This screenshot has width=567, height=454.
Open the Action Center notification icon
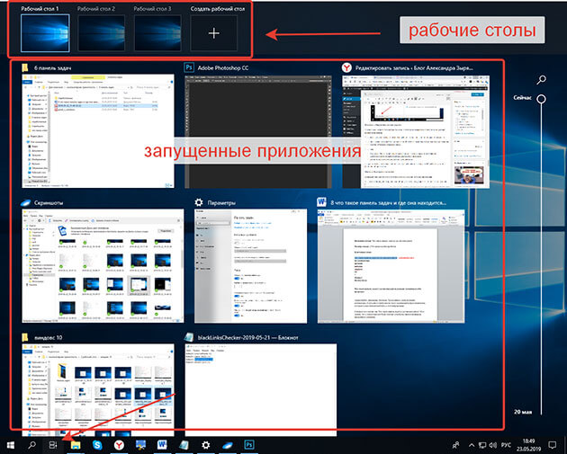coord(553,445)
